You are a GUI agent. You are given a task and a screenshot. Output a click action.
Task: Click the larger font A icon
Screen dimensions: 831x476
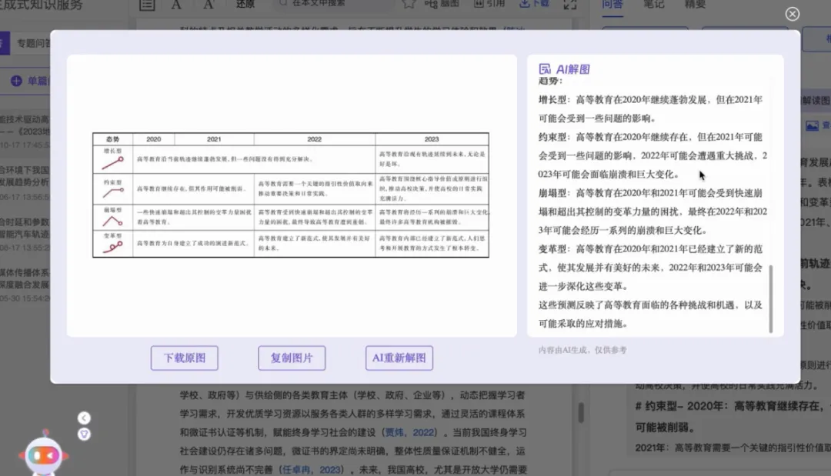click(209, 5)
